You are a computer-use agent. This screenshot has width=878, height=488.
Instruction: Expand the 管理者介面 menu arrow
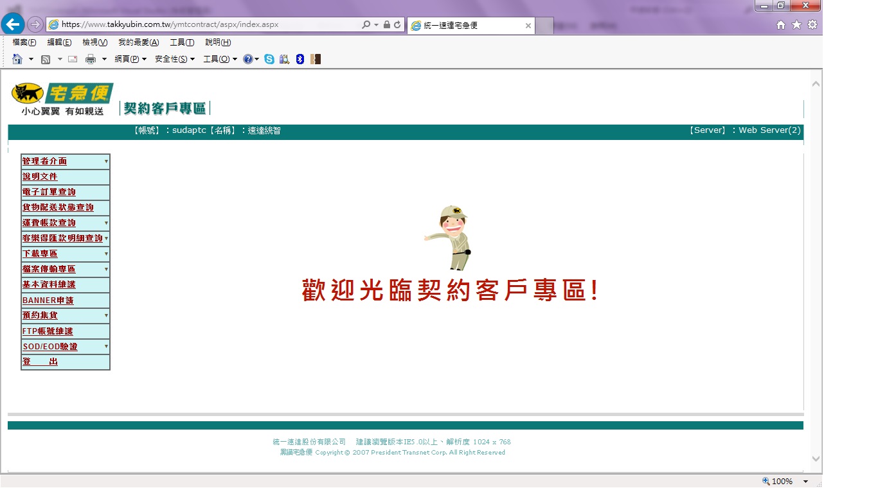click(x=106, y=161)
